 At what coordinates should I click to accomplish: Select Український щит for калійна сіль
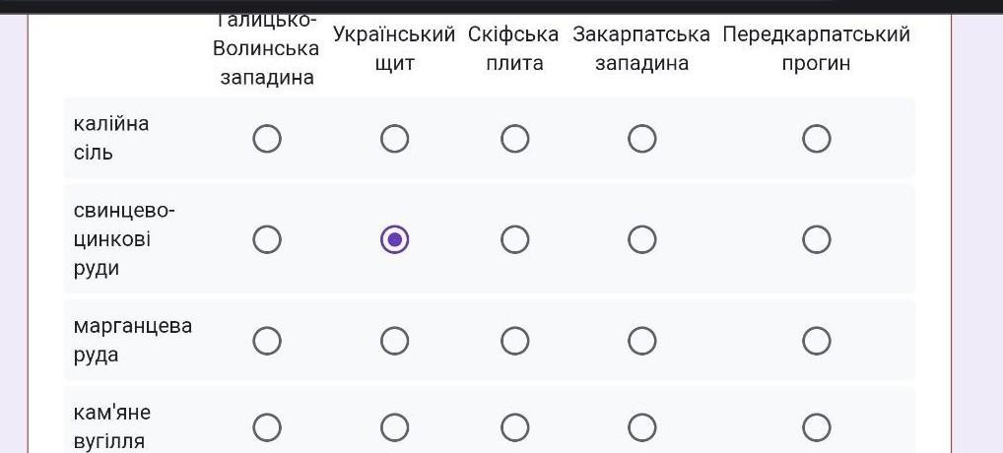[x=395, y=139]
